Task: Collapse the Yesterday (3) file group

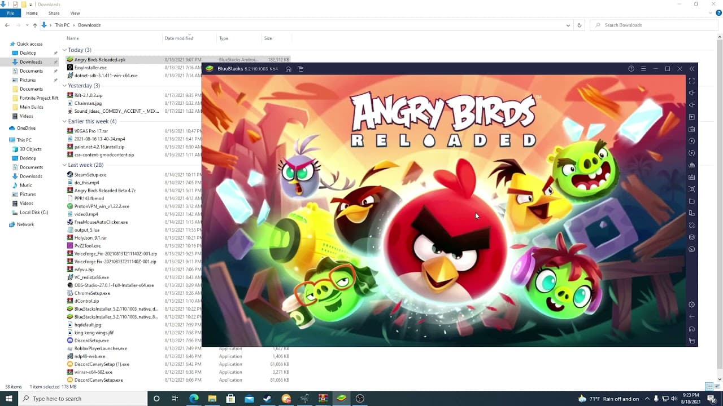Action: point(64,86)
